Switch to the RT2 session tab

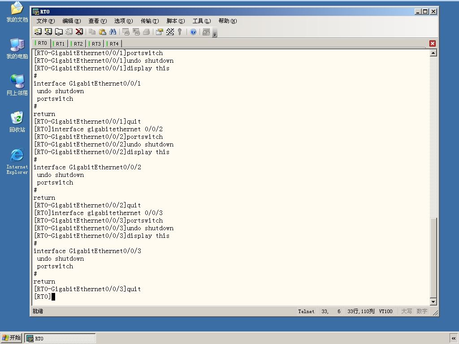[x=77, y=44]
